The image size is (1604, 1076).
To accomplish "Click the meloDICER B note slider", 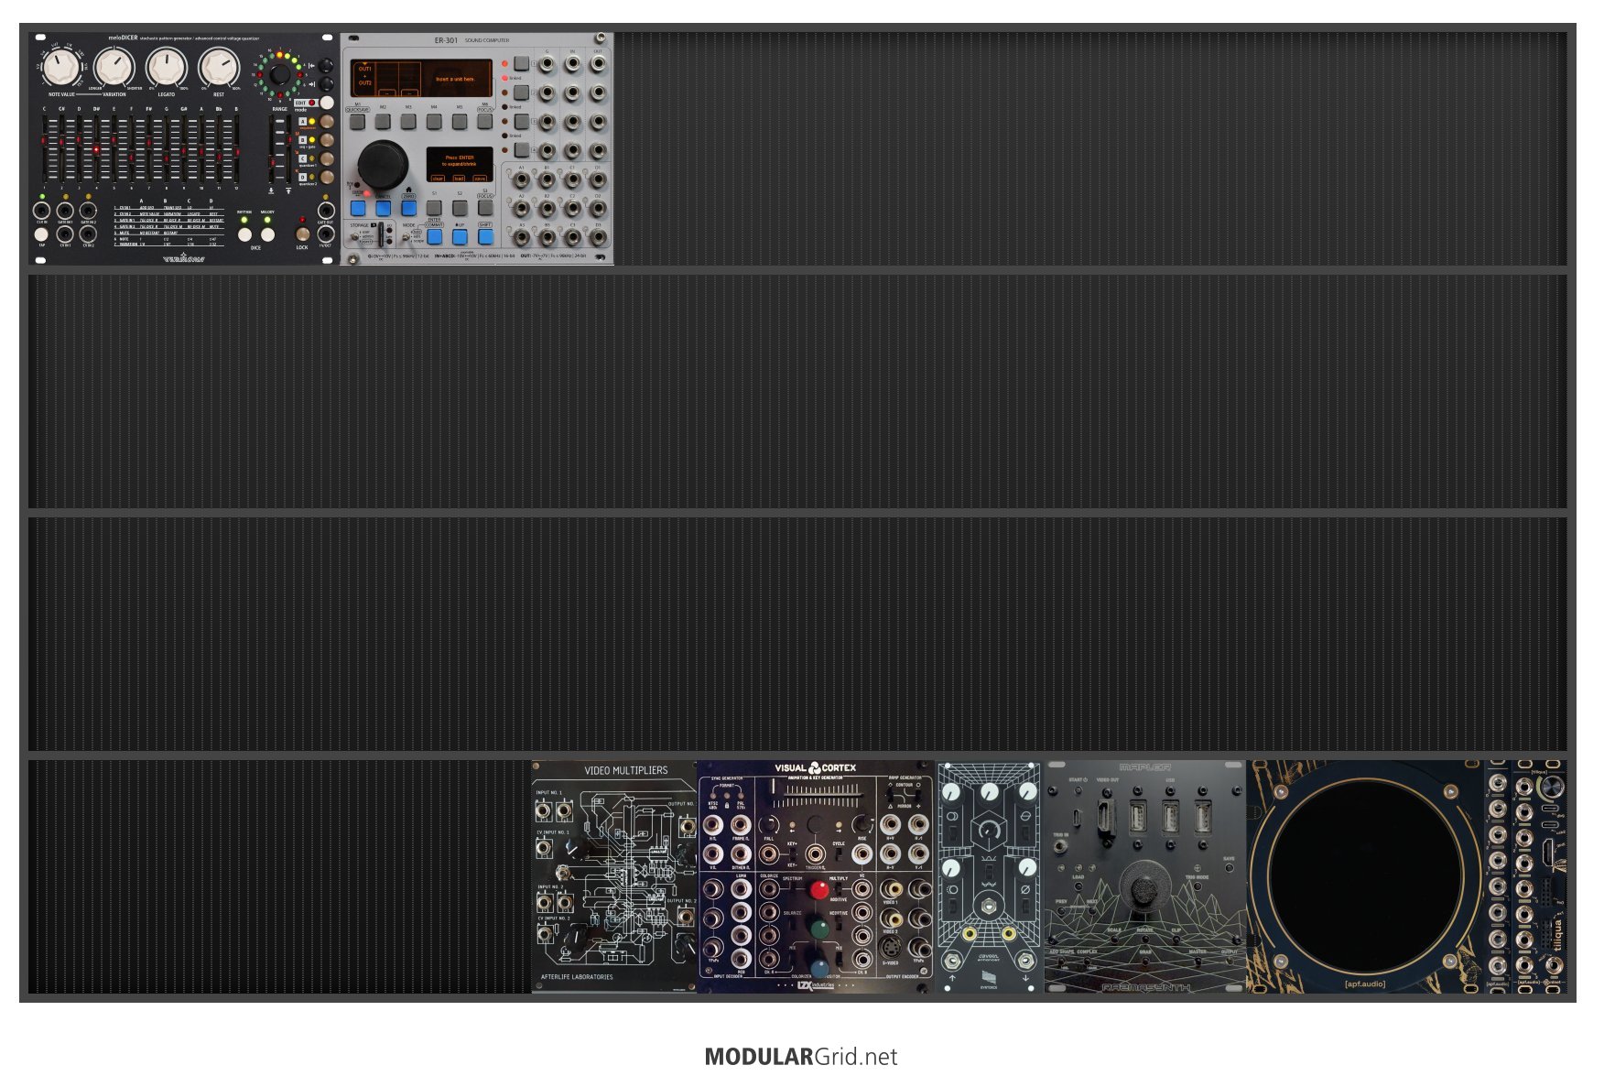I will click(x=236, y=148).
